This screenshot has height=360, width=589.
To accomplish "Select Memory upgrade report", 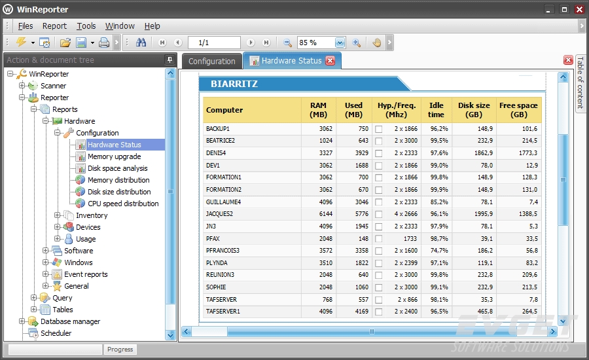I will (x=114, y=156).
